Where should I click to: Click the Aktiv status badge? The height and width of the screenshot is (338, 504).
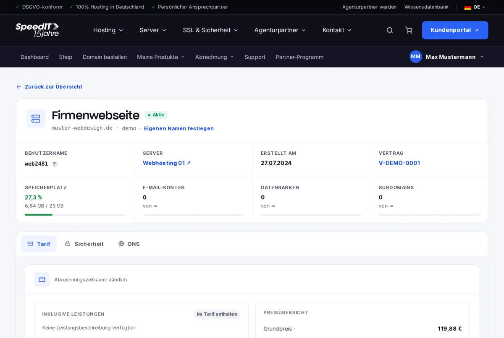coord(156,115)
